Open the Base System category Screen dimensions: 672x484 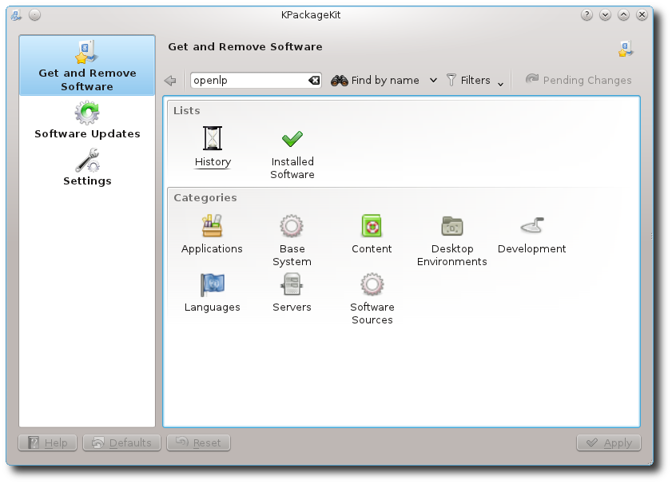(292, 240)
